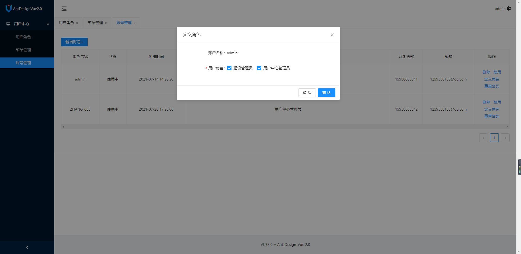Collapse the 用户中心 menu chevron
Image resolution: width=521 pixels, height=254 pixels.
[48, 24]
